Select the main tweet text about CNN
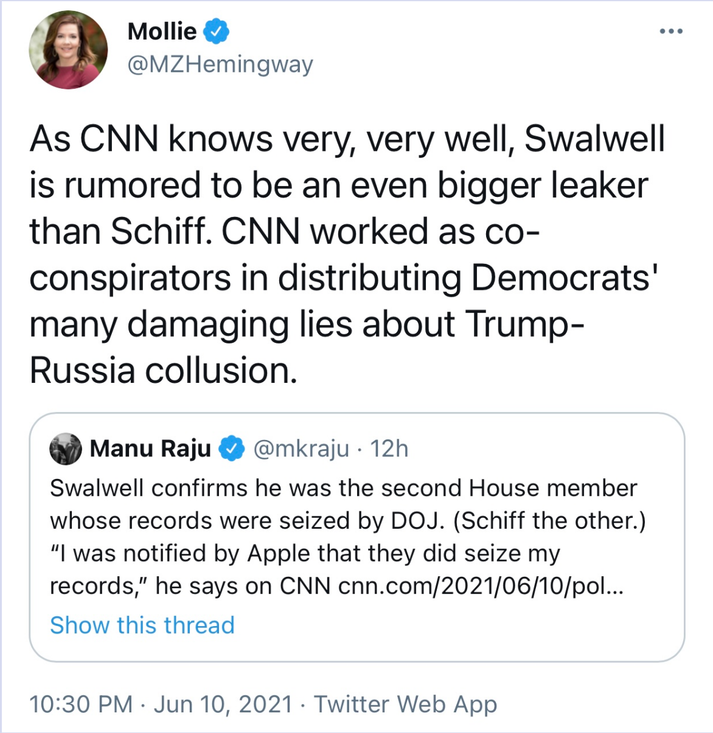 347,255
